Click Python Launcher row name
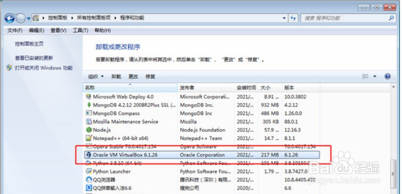 coord(112,172)
